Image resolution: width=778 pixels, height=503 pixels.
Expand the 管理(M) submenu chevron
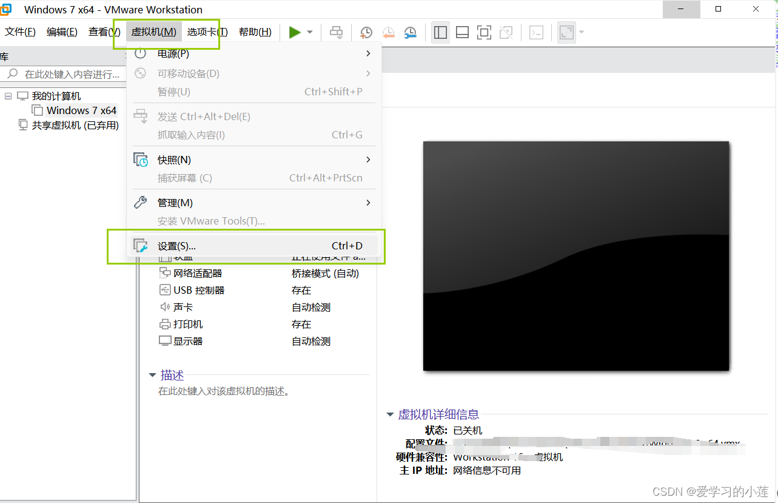[368, 203]
